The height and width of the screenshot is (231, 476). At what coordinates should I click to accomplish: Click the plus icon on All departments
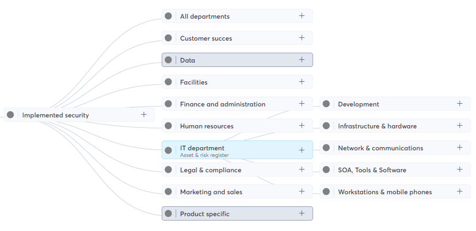point(302,16)
